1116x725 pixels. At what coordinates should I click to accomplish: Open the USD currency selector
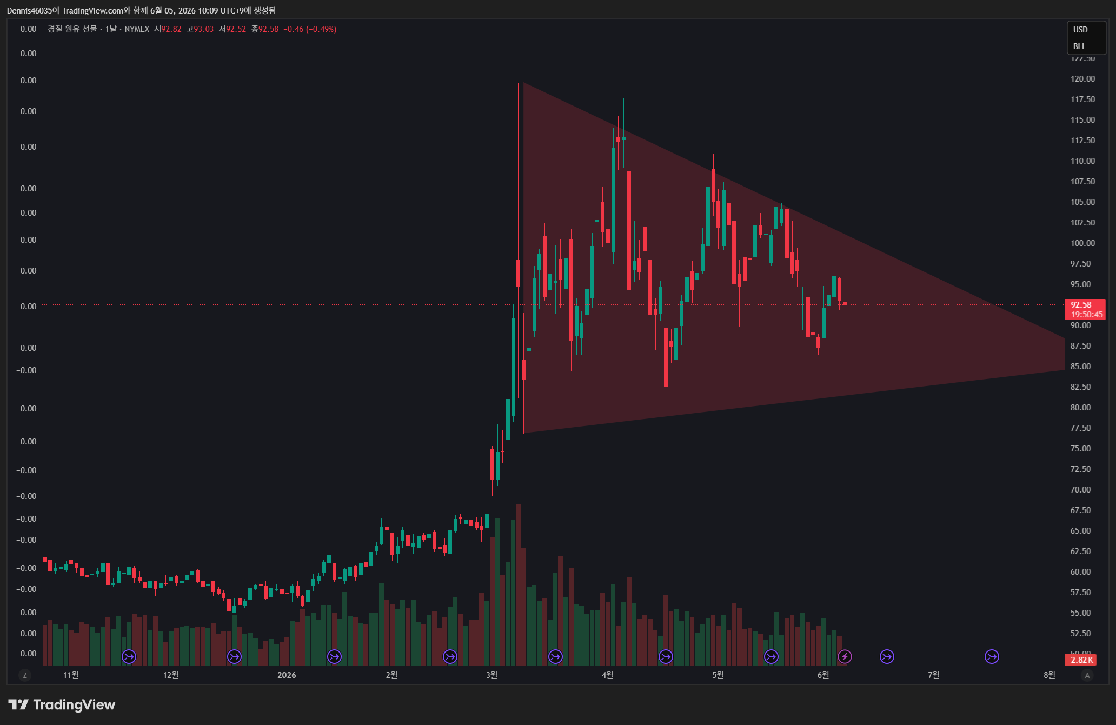1080,30
